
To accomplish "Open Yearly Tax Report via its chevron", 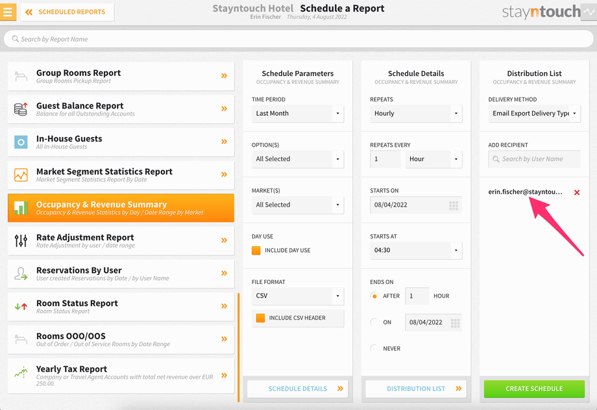I will tap(225, 376).
